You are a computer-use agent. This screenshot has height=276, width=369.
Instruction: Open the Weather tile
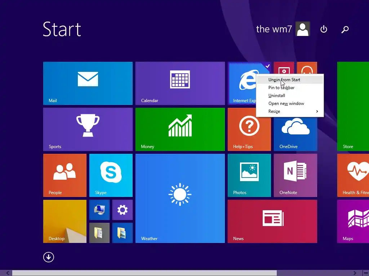click(x=180, y=198)
